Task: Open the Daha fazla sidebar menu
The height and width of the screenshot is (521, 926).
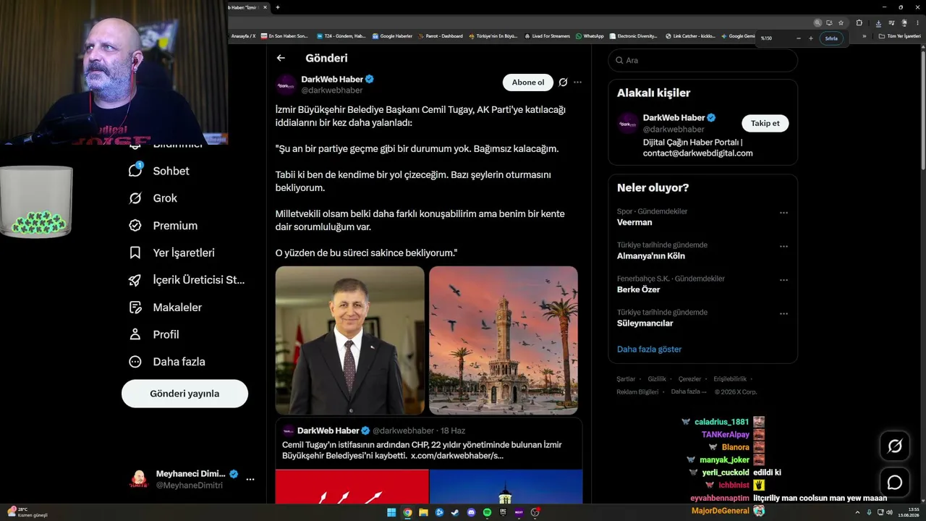Action: click(x=167, y=362)
